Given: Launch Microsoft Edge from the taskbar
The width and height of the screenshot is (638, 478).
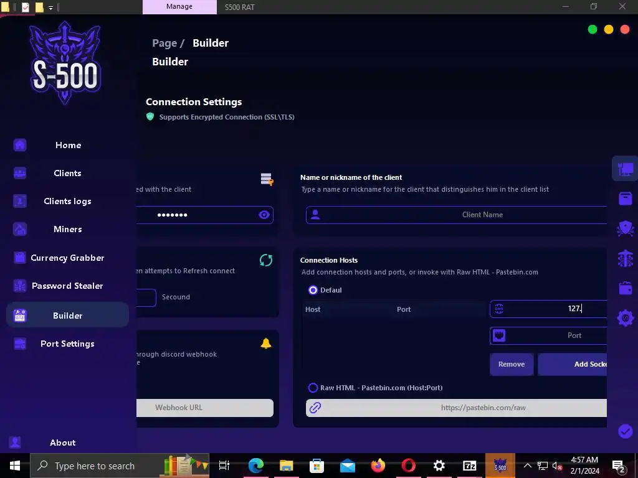Looking at the screenshot, I should pyautogui.click(x=256, y=466).
